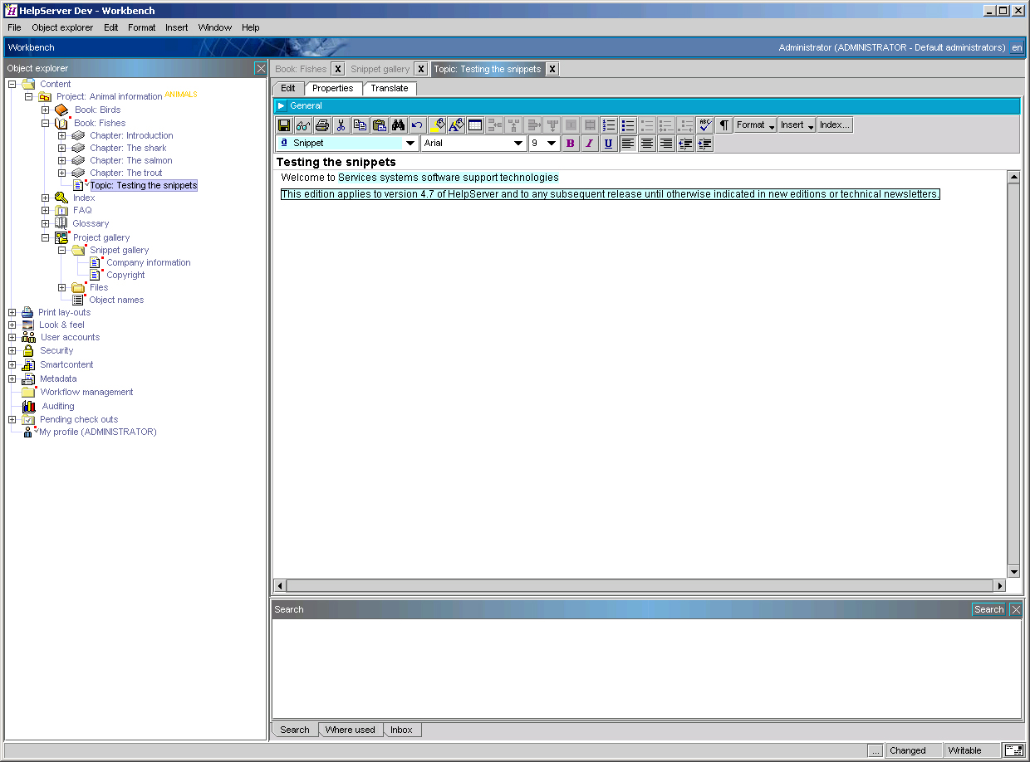Click the editor scroll down arrow
The image size is (1030, 762).
[1013, 571]
